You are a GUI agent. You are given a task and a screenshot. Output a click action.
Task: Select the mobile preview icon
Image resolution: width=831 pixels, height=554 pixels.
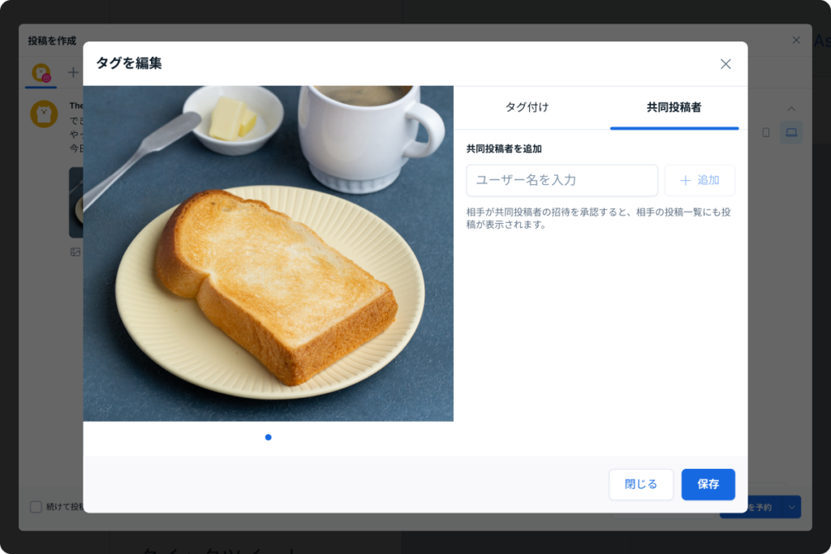tap(766, 132)
